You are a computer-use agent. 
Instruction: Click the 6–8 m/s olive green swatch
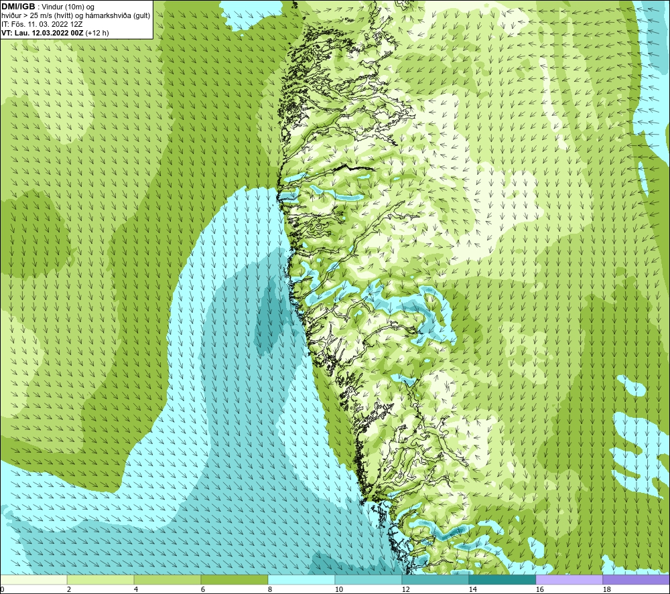click(234, 579)
